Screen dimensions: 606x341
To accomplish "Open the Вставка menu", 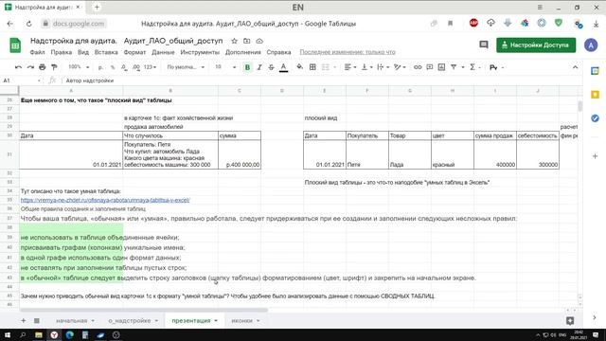I will [106, 52].
